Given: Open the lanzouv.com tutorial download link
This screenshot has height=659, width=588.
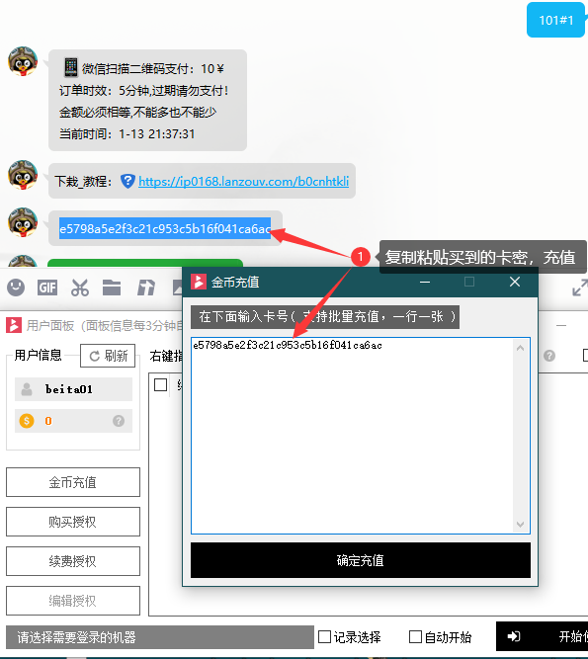Looking at the screenshot, I should click(x=243, y=181).
